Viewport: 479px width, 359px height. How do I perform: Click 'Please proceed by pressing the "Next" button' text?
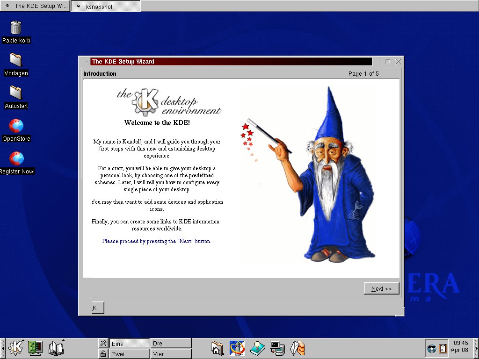pyautogui.click(x=157, y=241)
